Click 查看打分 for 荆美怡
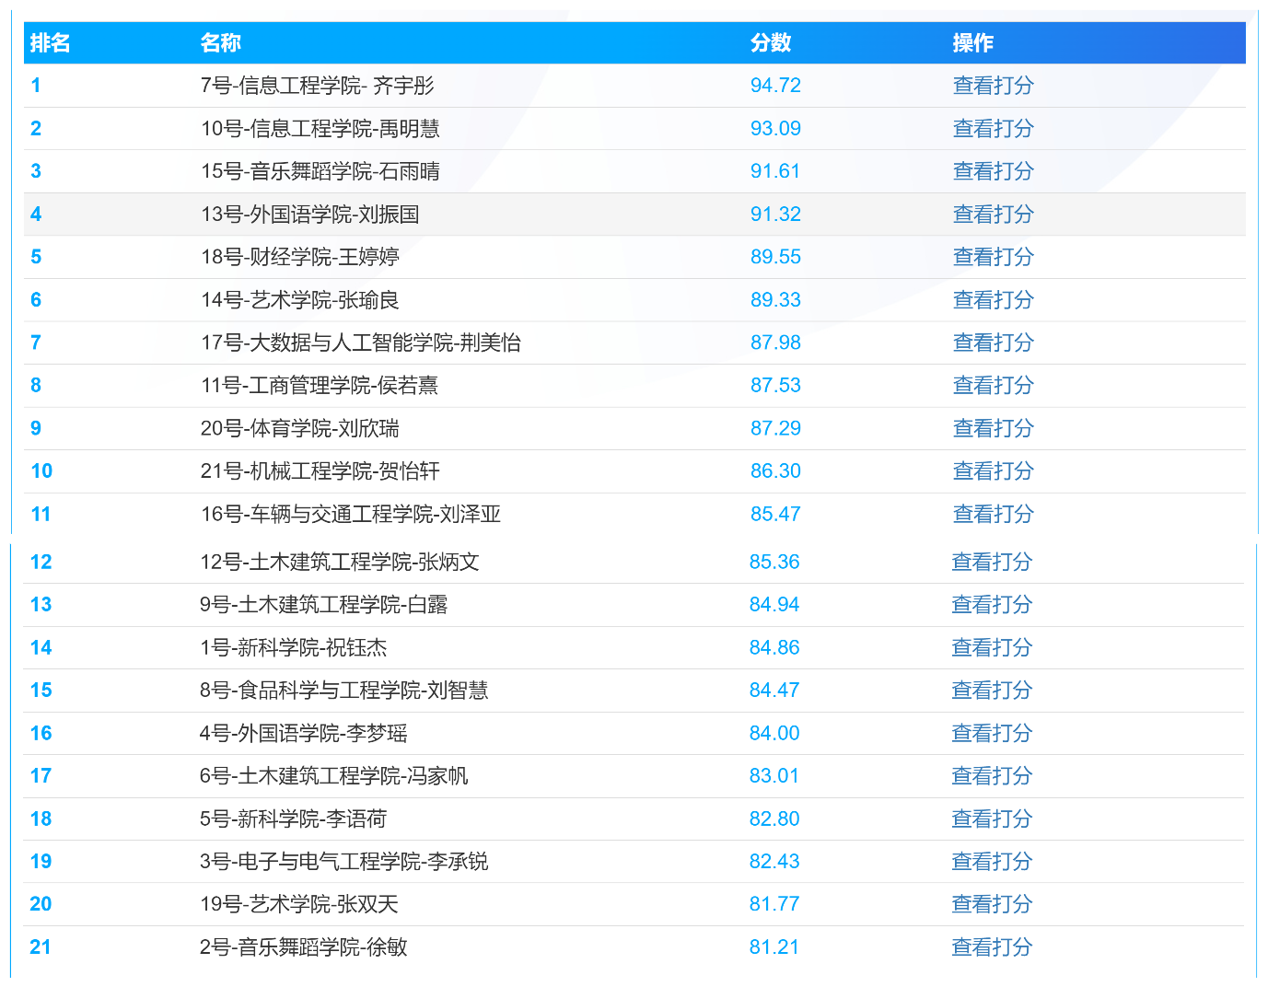Image resolution: width=1268 pixels, height=987 pixels. tap(993, 343)
